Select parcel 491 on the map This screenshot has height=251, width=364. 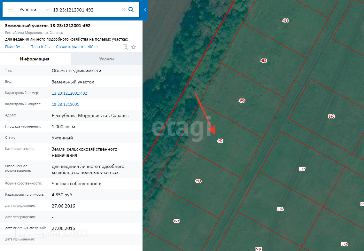285,21
